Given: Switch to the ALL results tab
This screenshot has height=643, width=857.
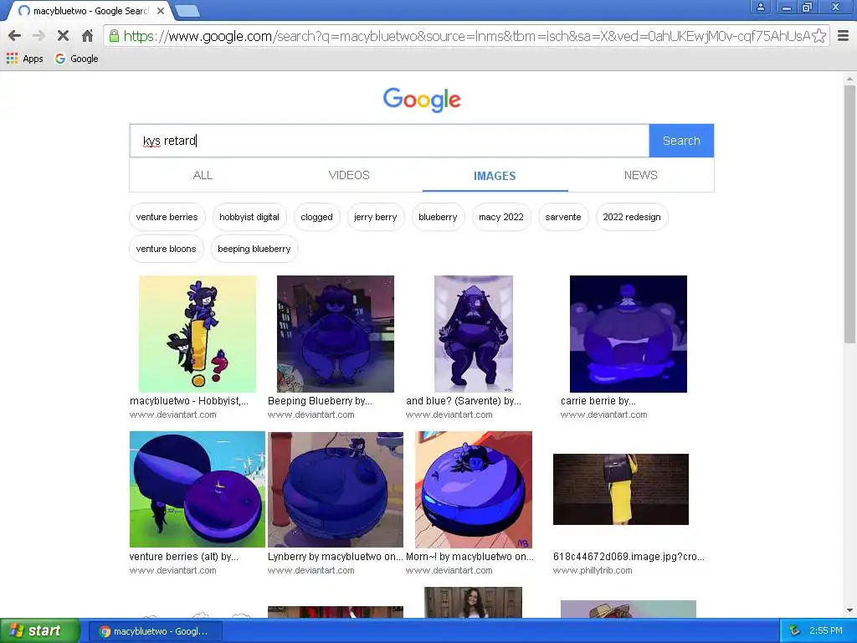Looking at the screenshot, I should point(203,175).
